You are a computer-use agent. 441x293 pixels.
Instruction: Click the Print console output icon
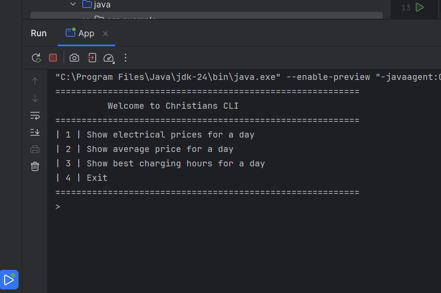click(x=35, y=149)
